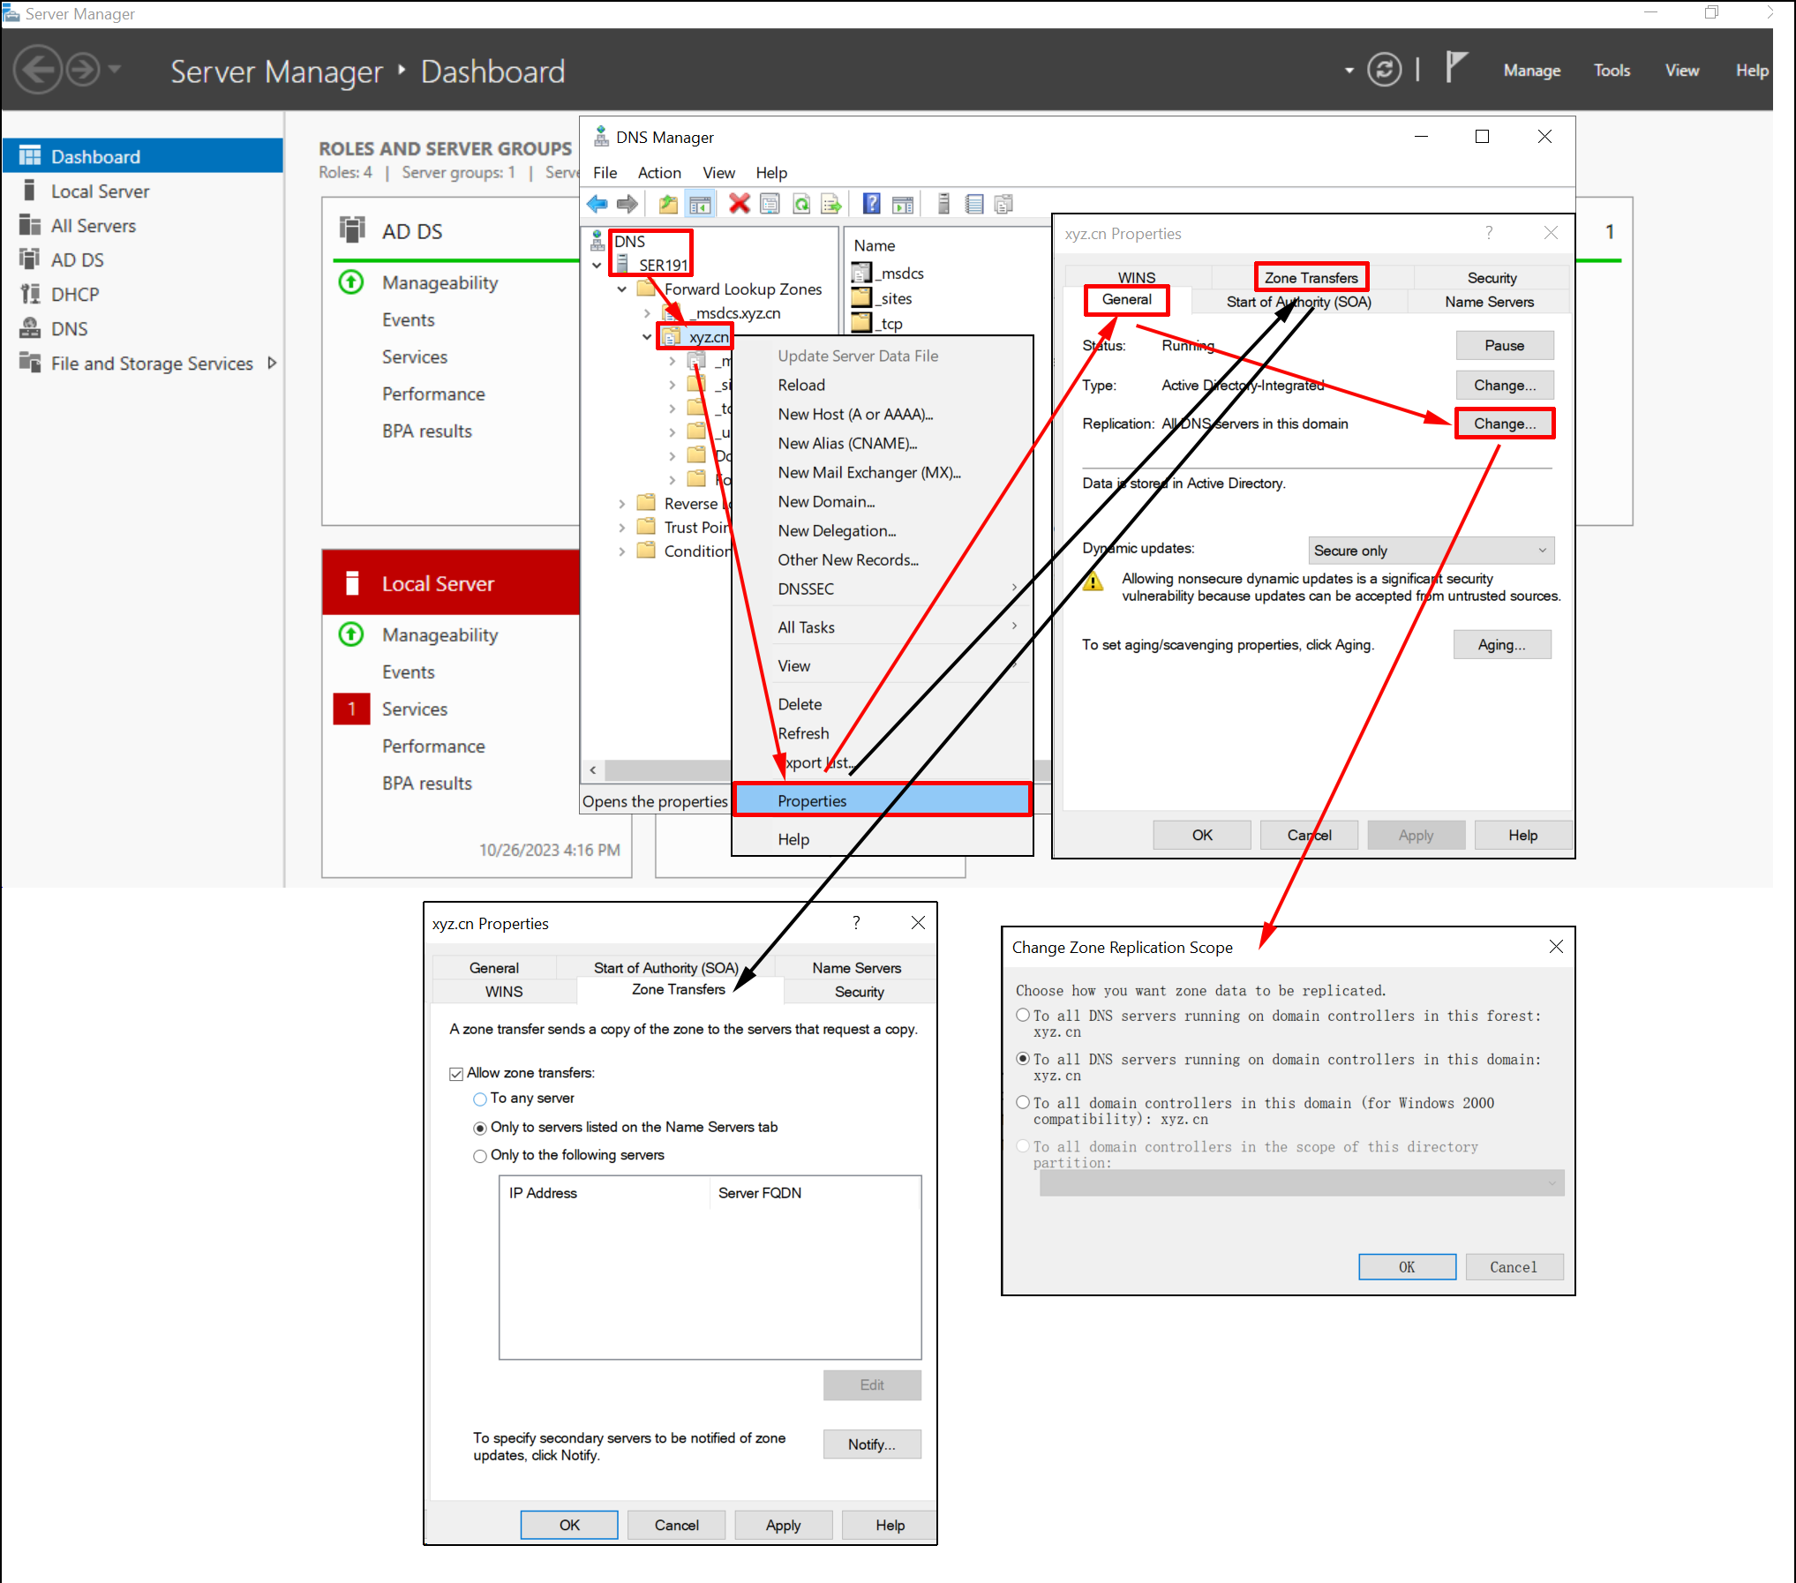
Task: Click the refresh icon in Server Manager header
Action: coord(1385,69)
